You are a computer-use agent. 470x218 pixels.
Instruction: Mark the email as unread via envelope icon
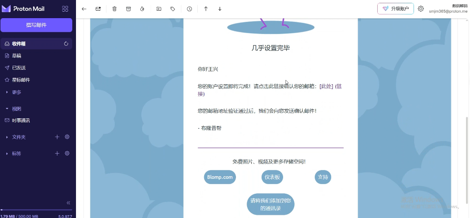98,9
